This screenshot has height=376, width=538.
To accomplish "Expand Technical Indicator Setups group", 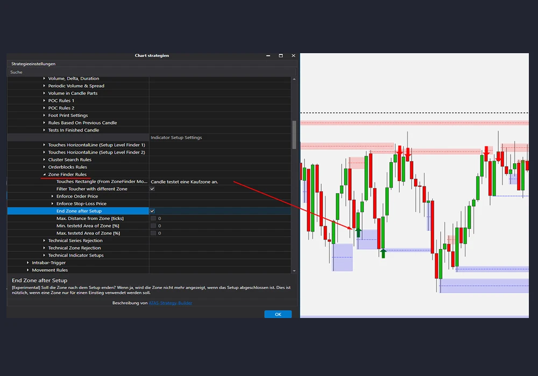I will point(44,256).
